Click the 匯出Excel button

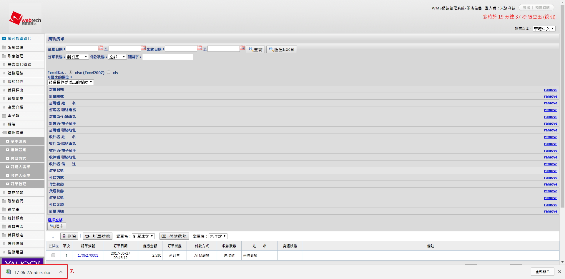tap(282, 49)
